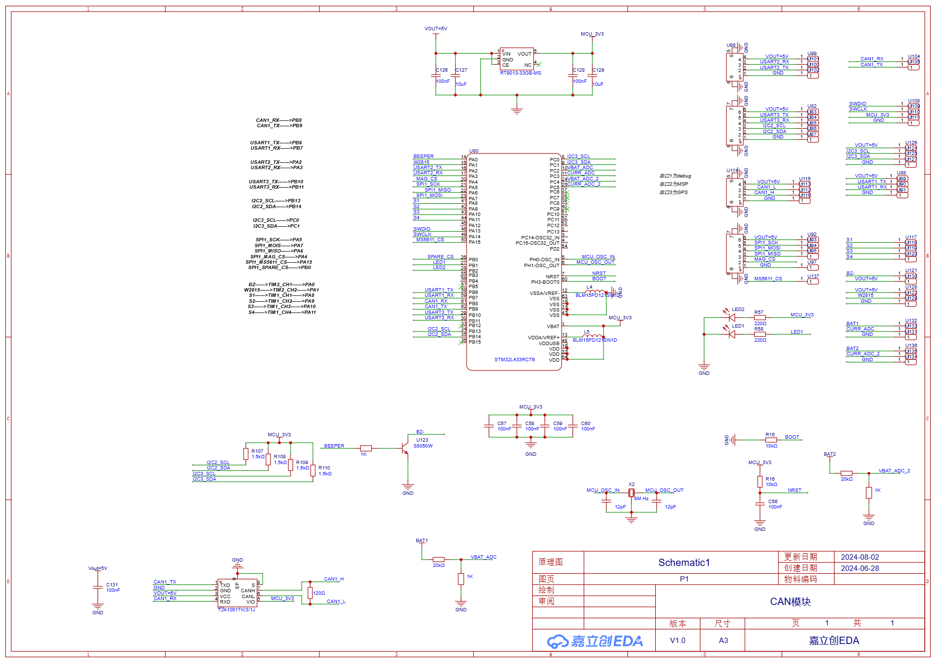Select resistor R58 220Ω
936x663 pixels.
click(760, 334)
